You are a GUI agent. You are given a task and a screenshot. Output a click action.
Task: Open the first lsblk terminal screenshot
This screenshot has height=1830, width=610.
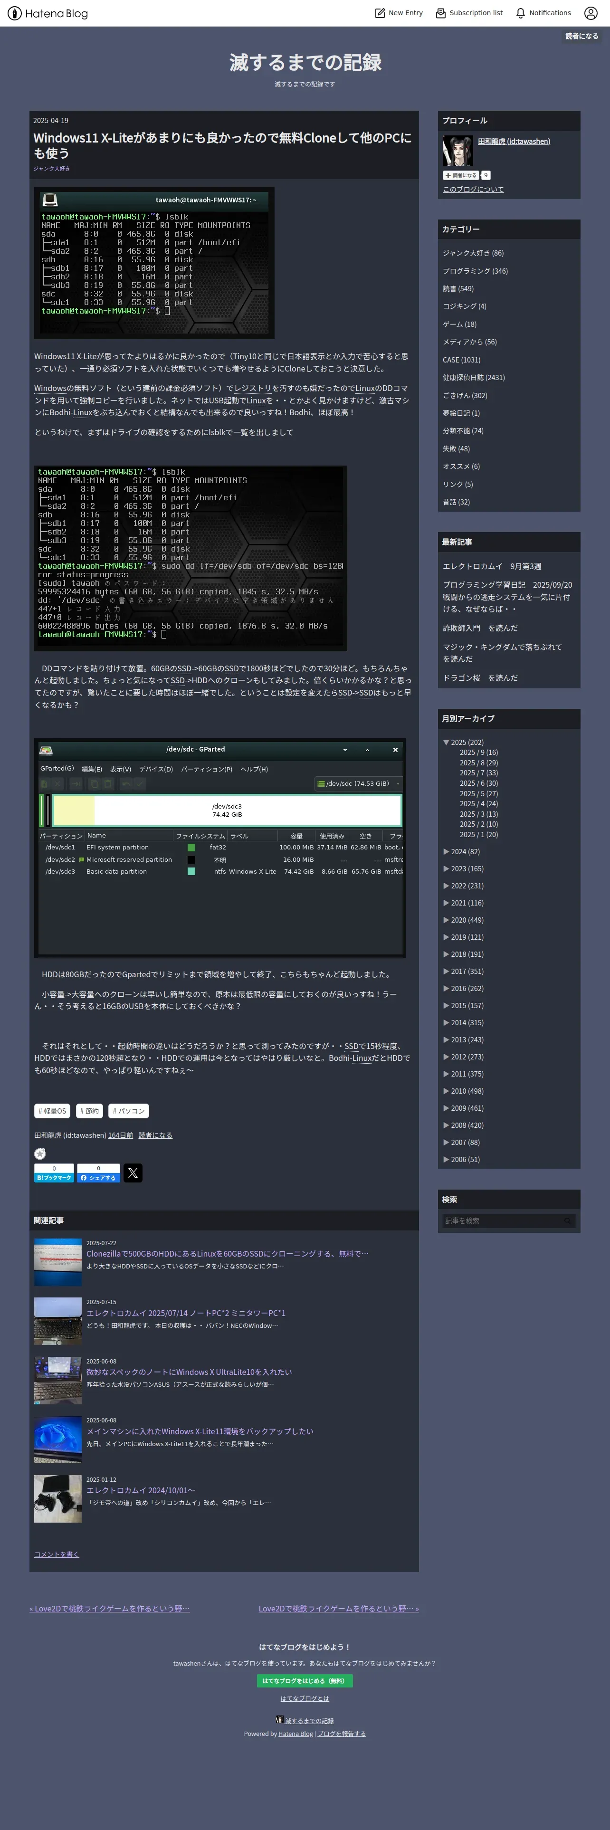point(154,263)
